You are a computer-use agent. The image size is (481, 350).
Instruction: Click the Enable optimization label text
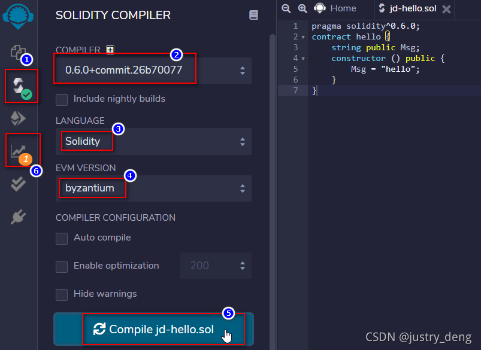117,266
